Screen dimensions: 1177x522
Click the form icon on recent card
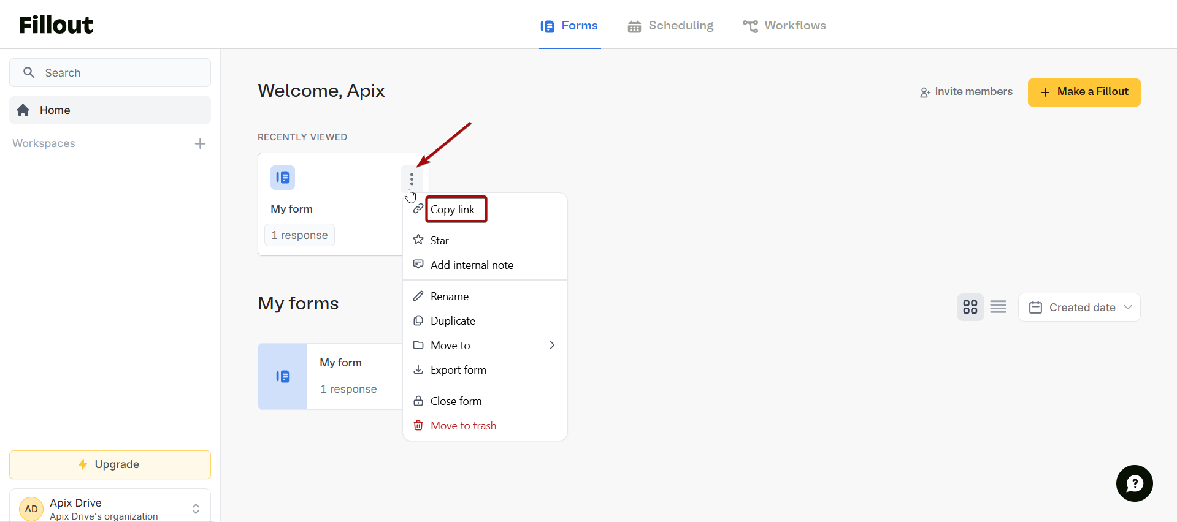pos(283,178)
